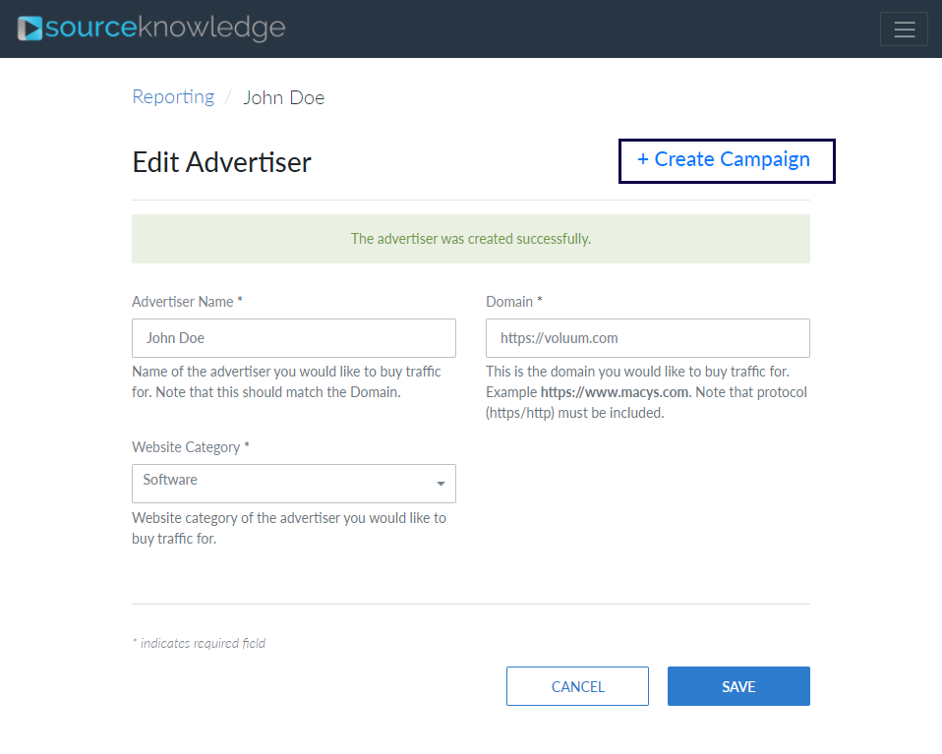
Task: Click the Create Campaign button
Action: [x=726, y=159]
